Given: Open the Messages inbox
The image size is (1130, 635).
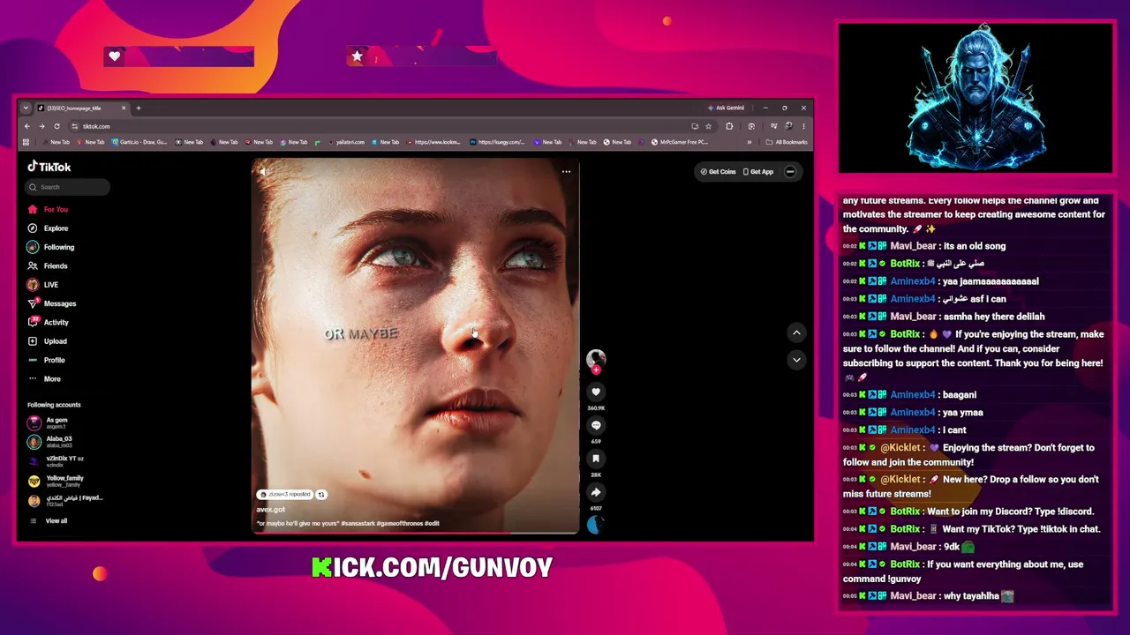Looking at the screenshot, I should (51, 303).
